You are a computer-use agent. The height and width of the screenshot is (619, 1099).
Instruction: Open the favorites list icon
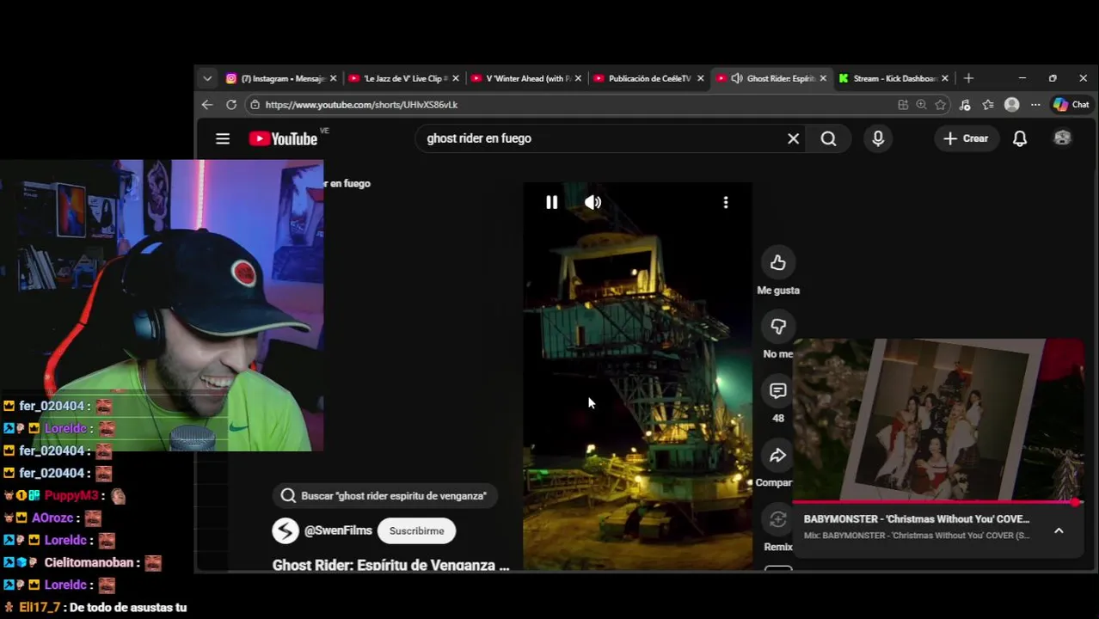(x=988, y=104)
